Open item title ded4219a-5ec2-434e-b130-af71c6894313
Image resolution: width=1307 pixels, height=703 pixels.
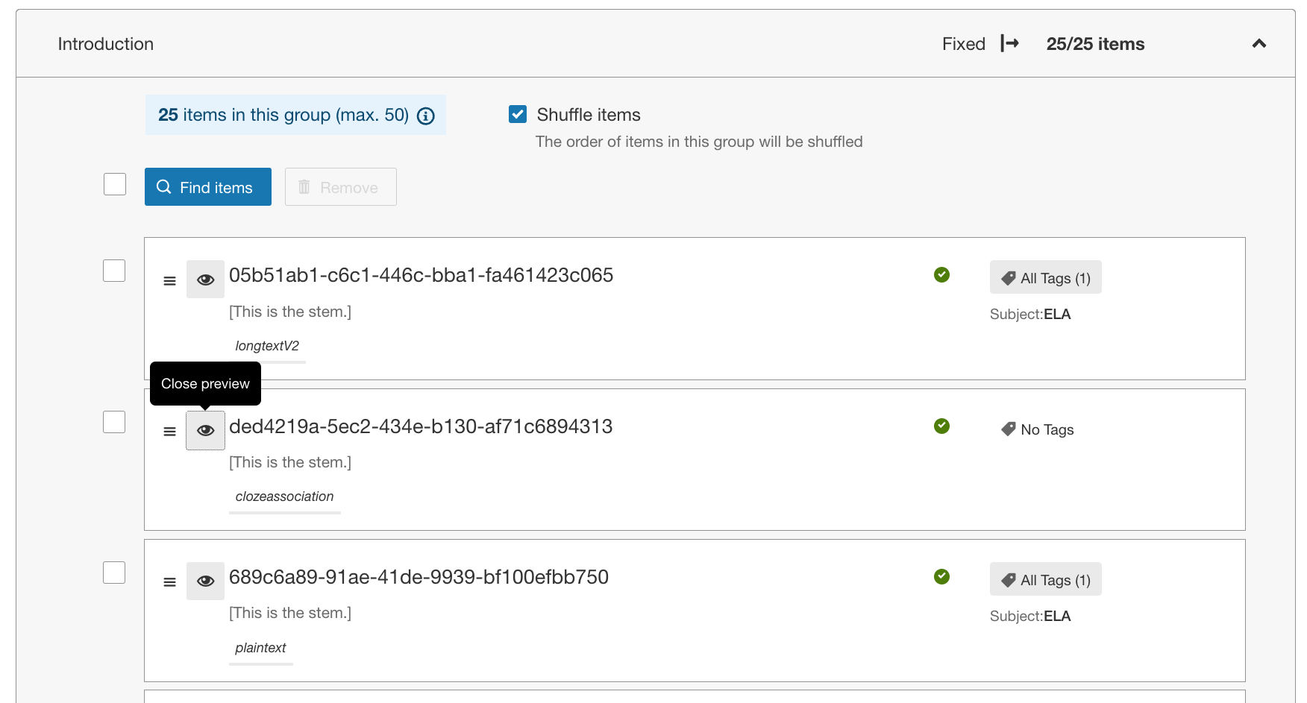(421, 426)
